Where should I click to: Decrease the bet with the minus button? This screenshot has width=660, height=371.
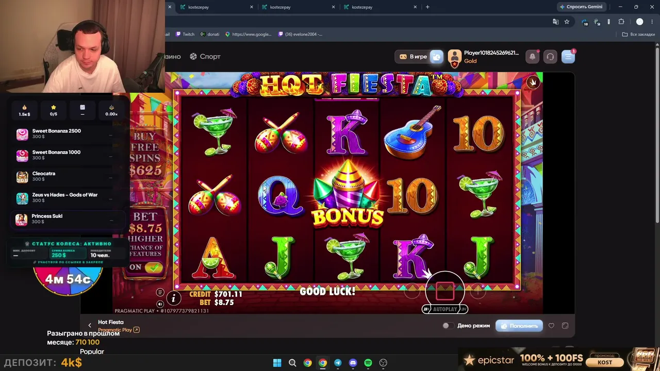[412, 292]
